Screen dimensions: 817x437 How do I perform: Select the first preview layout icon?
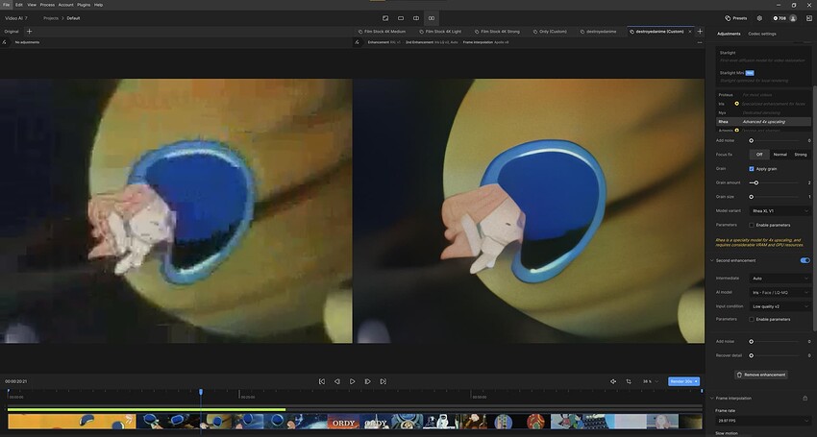click(385, 18)
